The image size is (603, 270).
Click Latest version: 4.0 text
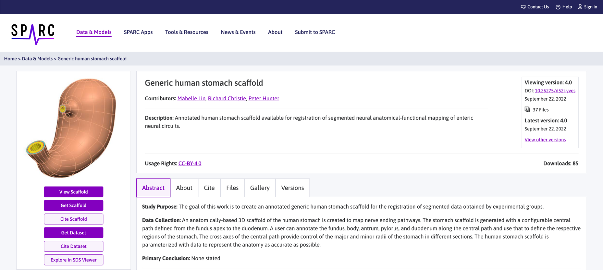(546, 121)
